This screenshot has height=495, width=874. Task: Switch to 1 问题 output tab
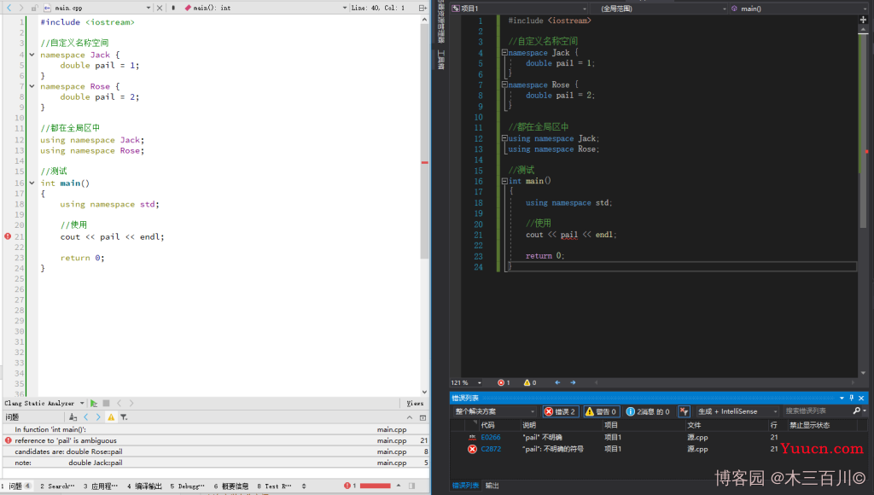click(x=16, y=486)
